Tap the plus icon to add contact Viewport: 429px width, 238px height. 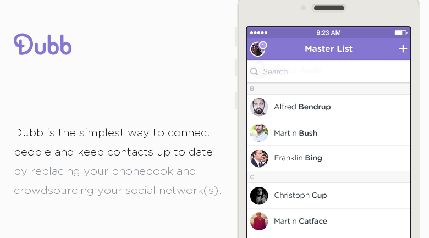[x=403, y=49]
